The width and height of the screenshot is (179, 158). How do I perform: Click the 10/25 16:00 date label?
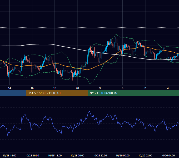[x=32, y=155]
